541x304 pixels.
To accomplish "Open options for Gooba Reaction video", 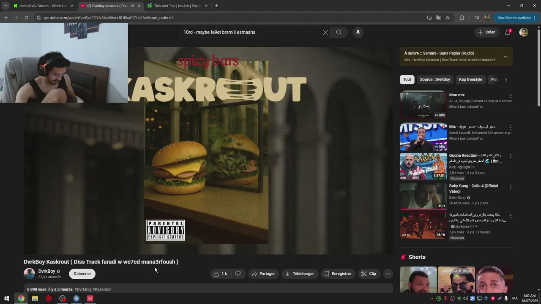I will pos(511,156).
